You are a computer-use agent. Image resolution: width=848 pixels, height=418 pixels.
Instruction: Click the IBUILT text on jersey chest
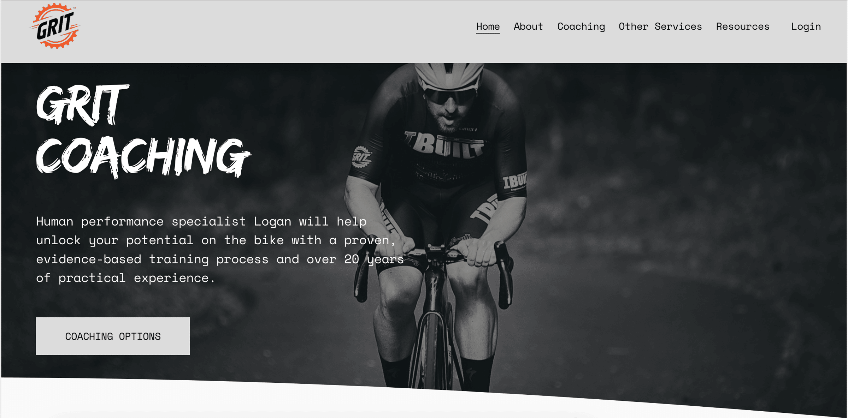(x=444, y=144)
